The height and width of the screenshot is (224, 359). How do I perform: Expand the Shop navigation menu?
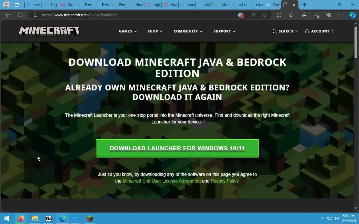tap(155, 31)
